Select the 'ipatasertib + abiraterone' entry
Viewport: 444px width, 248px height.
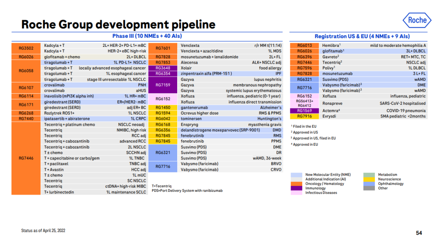tap(67, 119)
